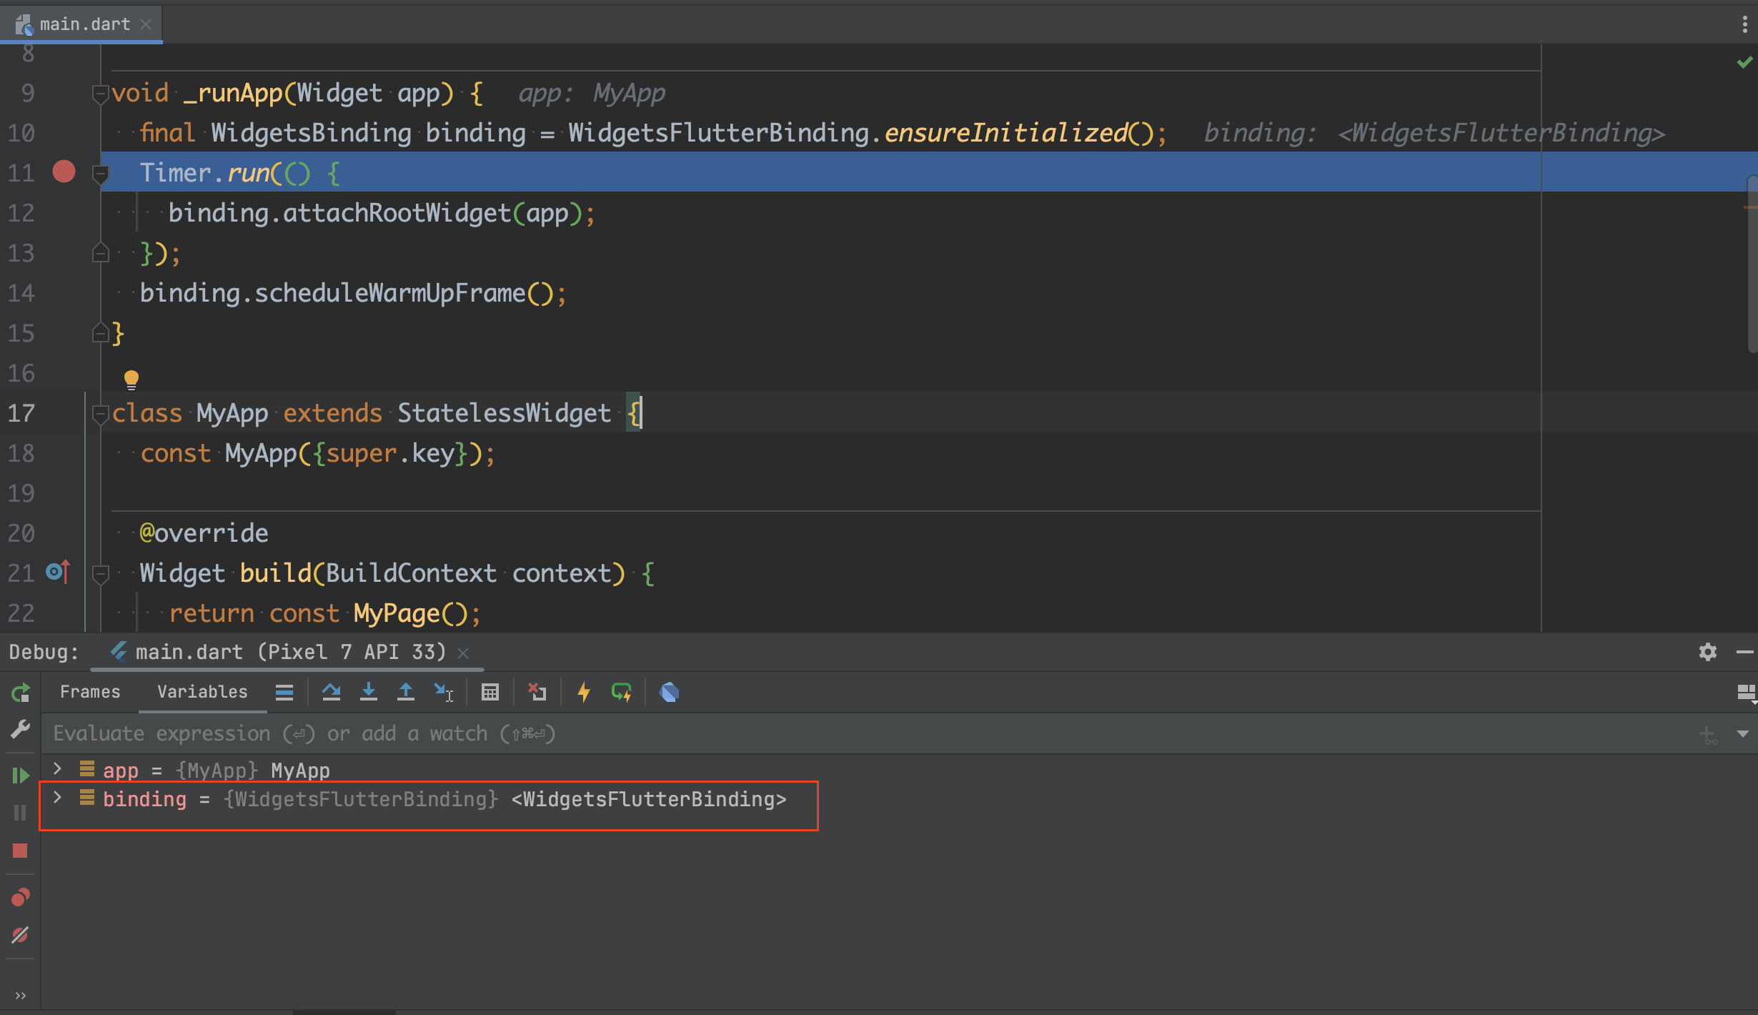Click the green inspection checkmark indicator
This screenshot has height=1015, width=1758.
1744,63
